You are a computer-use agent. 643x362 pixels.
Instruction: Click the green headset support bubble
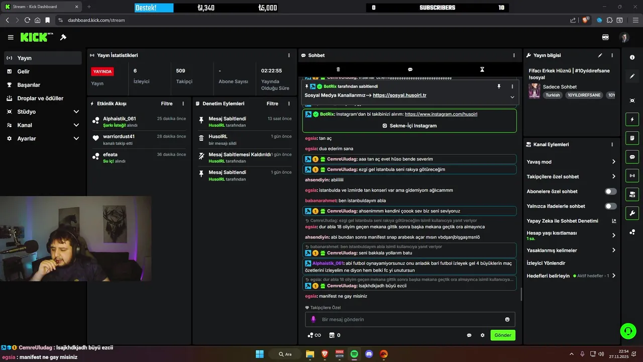[x=628, y=331]
